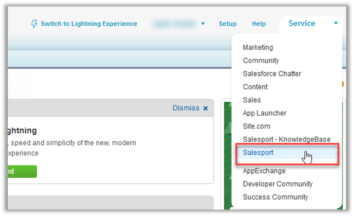The image size is (354, 216).
Task: Choose Sales from the app menu
Action: [x=252, y=100]
